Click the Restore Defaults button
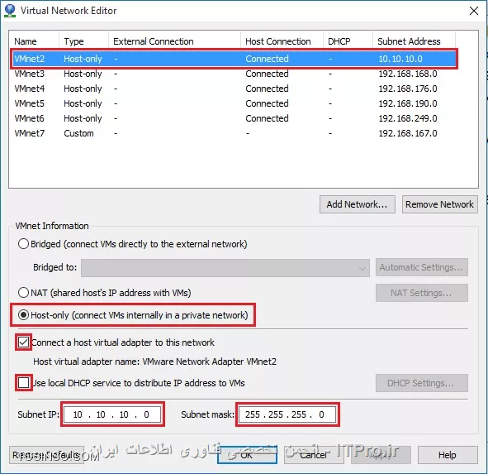 47,455
